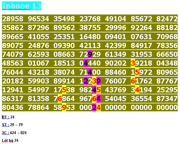Click the number 23768

pos(90,19)
